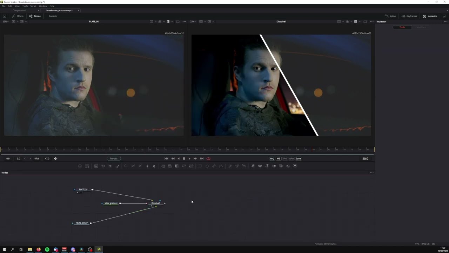Open the right viewer zoom 25% dropdown
Screen dimensions: 449x253
pos(193,21)
